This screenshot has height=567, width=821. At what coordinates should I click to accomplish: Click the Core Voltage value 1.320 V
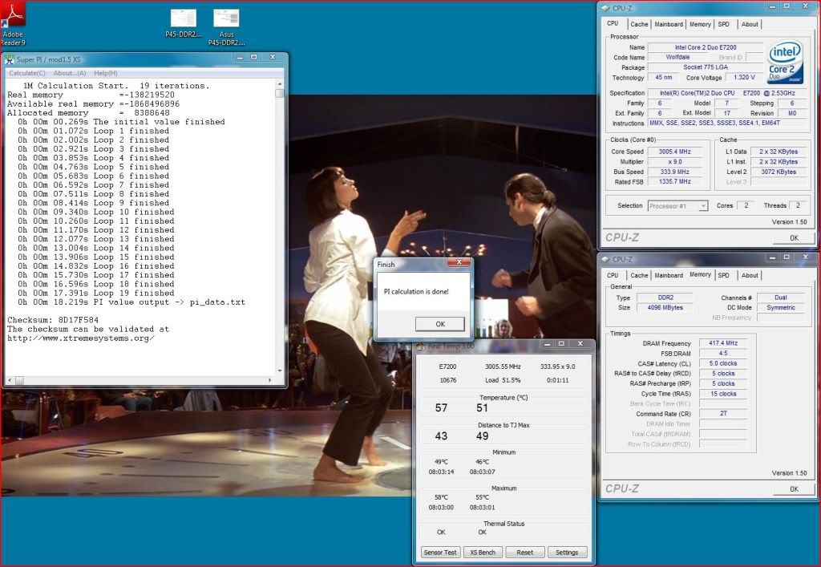(744, 78)
